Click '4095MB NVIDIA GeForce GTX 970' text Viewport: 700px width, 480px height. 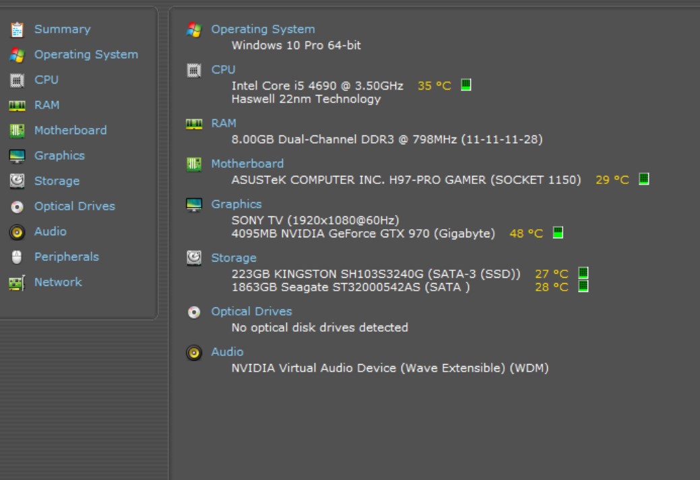click(363, 234)
